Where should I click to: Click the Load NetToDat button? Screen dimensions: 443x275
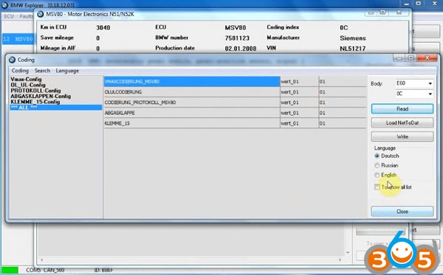402,122
